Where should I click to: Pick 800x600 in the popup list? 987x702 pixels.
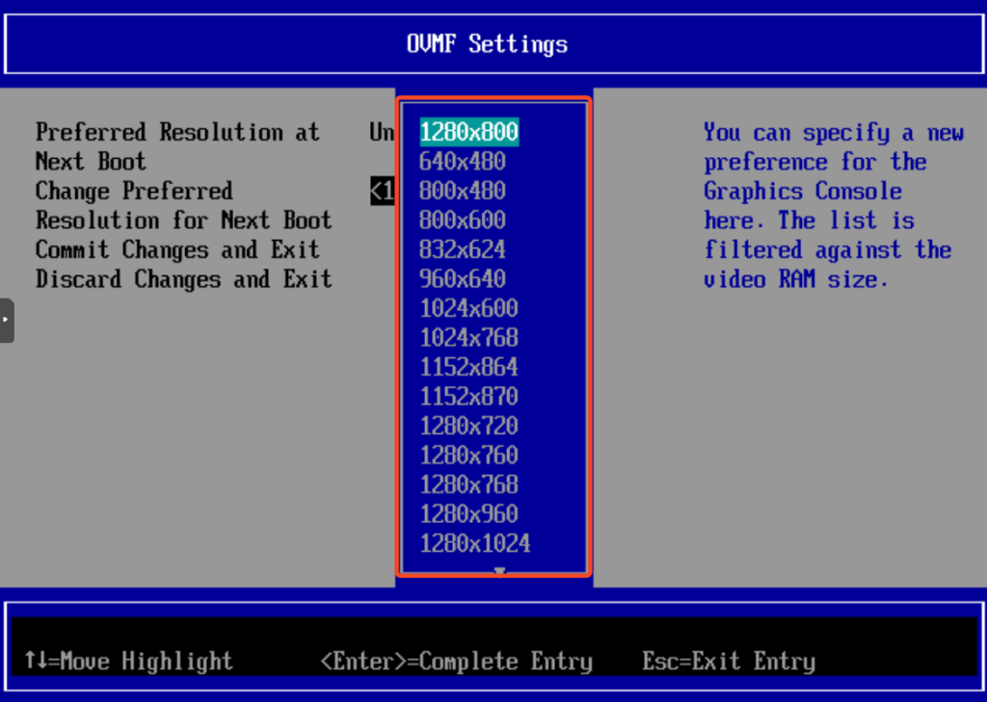point(463,221)
